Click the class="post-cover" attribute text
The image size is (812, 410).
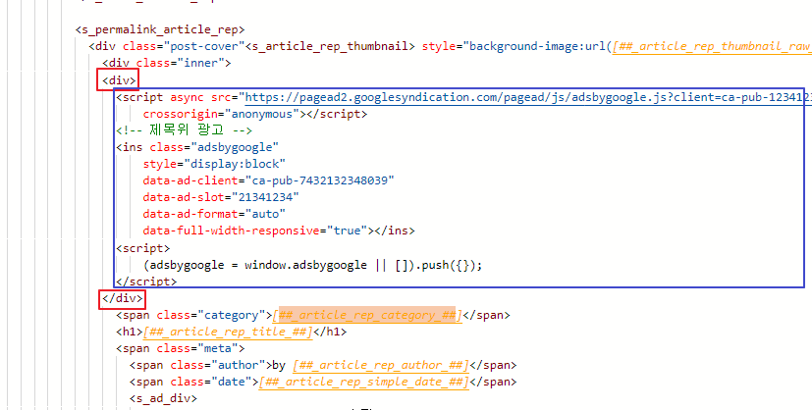pyautogui.click(x=184, y=46)
